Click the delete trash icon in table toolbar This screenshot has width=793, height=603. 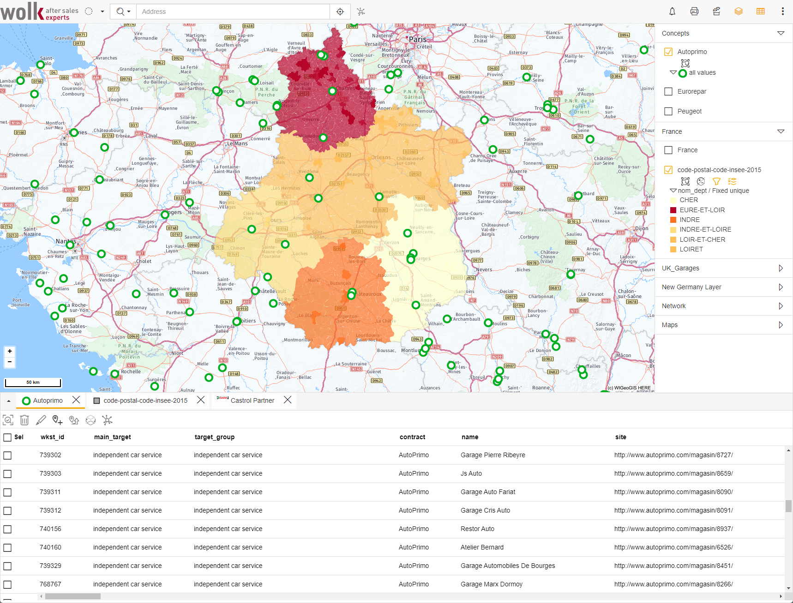point(24,420)
